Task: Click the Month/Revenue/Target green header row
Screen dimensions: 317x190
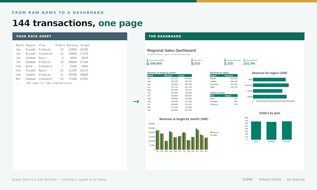Action: 169,76
